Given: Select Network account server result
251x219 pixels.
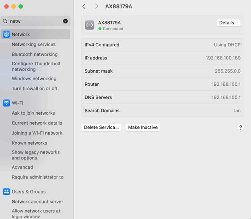Looking at the screenshot, I should point(37,202).
